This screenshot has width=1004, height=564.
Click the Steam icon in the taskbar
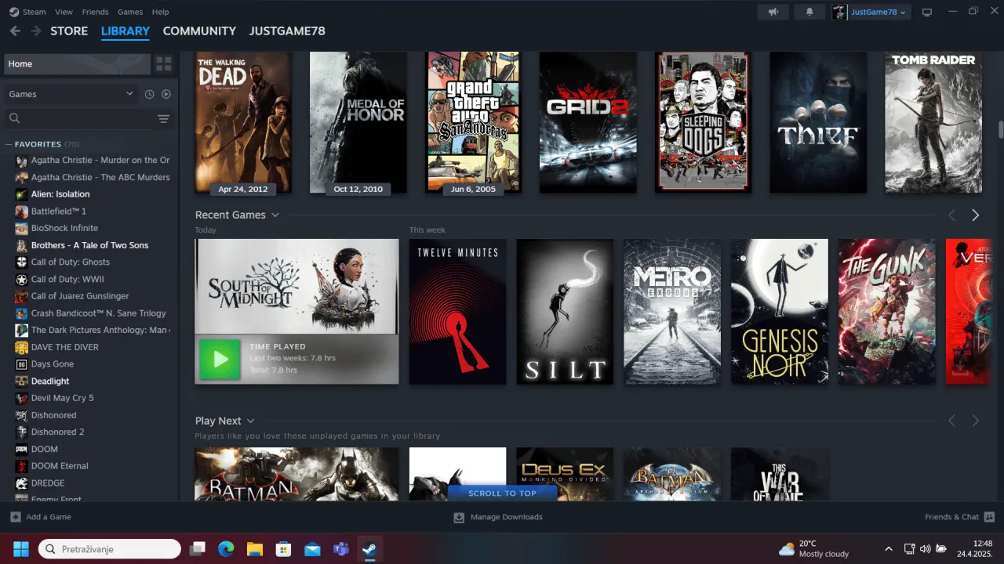[369, 548]
